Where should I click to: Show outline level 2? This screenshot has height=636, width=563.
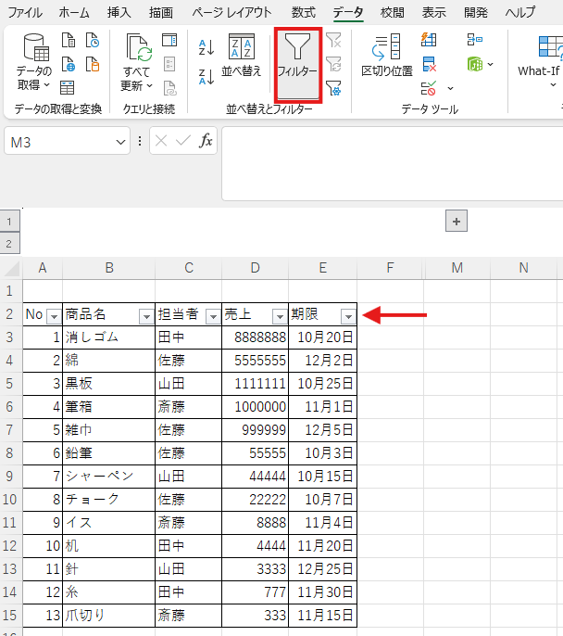(x=9, y=243)
